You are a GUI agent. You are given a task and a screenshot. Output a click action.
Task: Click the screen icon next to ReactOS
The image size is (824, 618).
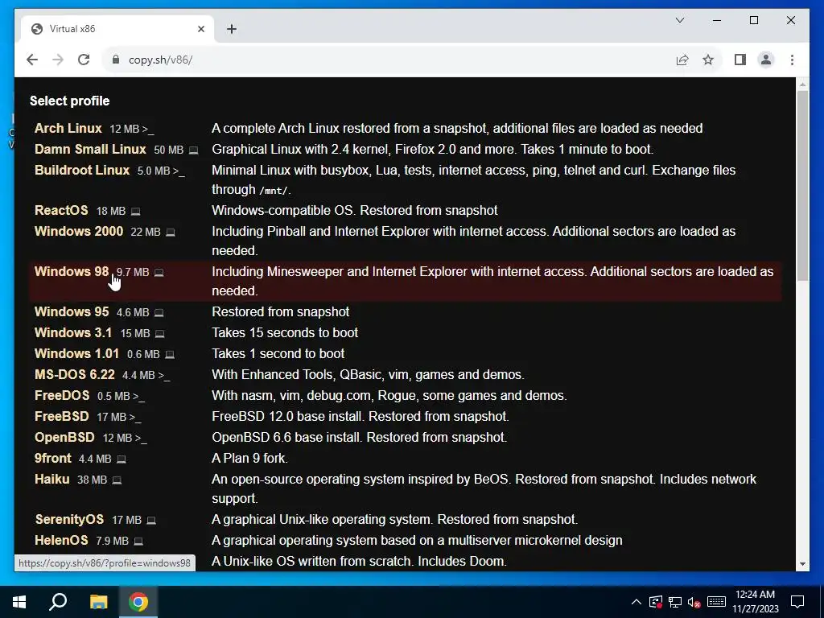tap(135, 212)
